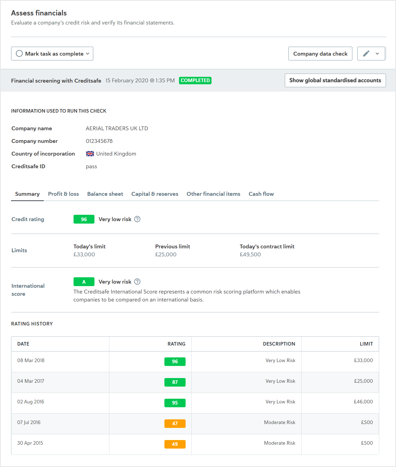Image resolution: width=396 pixels, height=467 pixels.
Task: Click the £25,000 limit in rating history
Action: (363, 381)
